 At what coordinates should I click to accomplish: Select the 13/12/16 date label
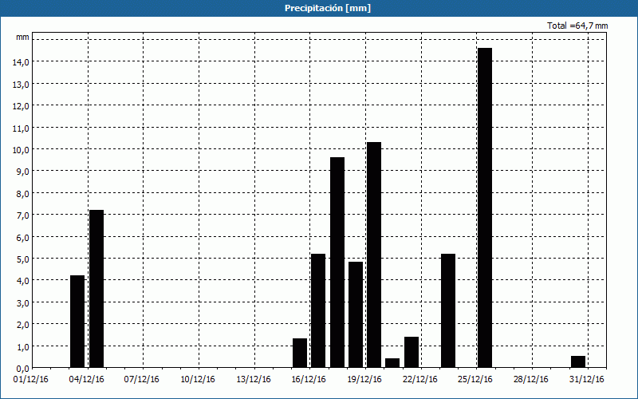254,380
